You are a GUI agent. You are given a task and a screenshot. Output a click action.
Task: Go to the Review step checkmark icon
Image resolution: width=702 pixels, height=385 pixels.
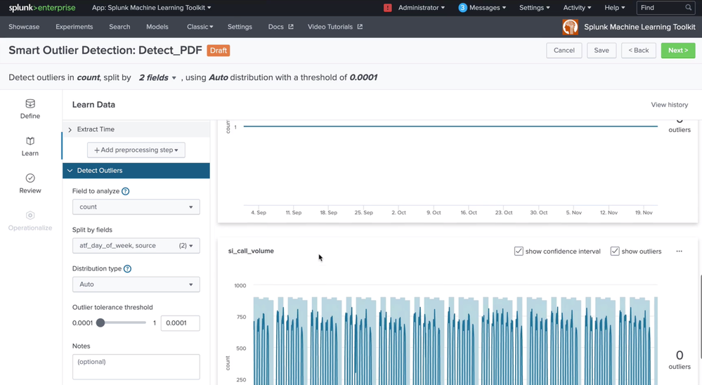[30, 178]
